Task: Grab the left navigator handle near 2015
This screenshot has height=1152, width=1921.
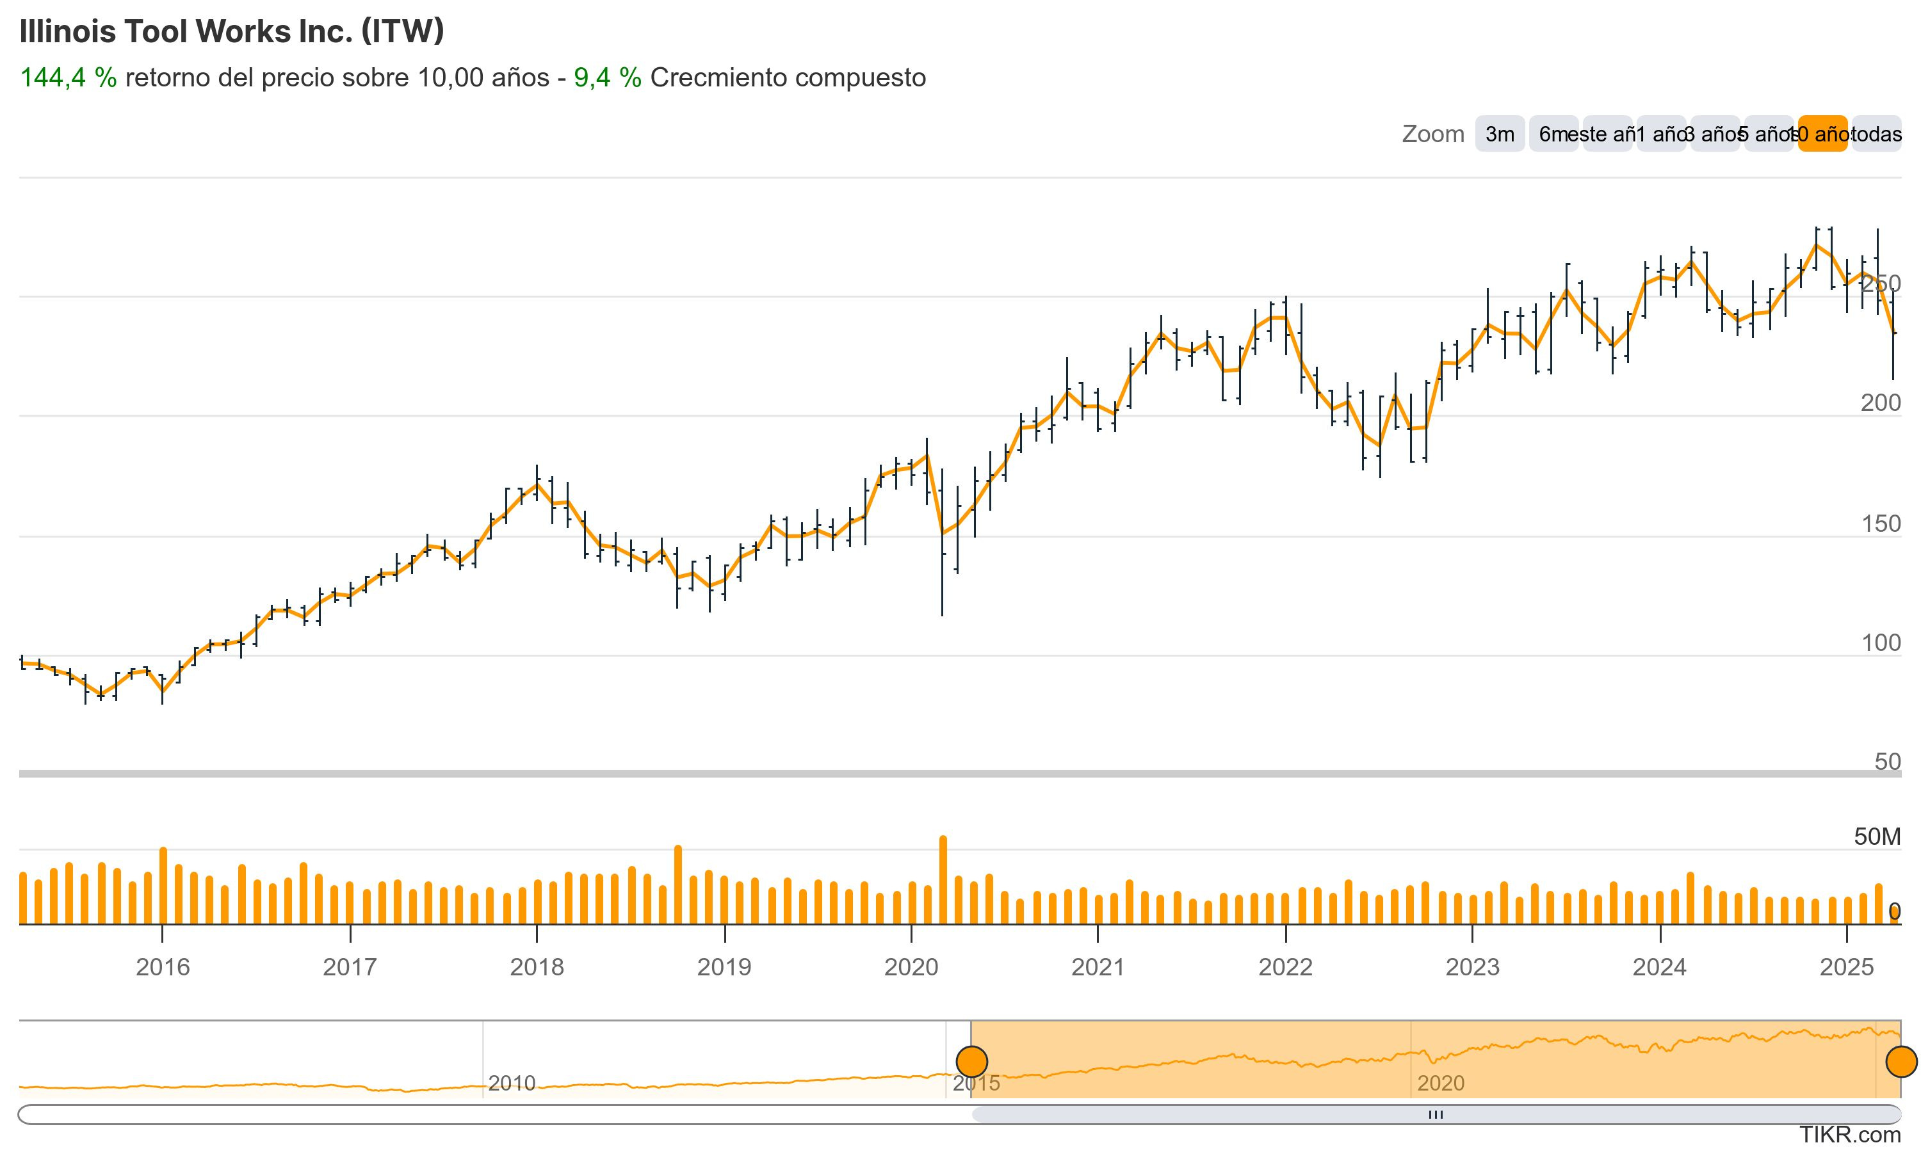Action: [x=971, y=1061]
